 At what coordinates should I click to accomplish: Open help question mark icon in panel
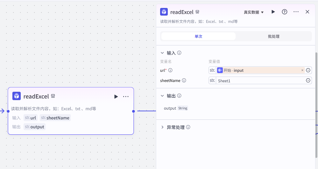click(285, 12)
